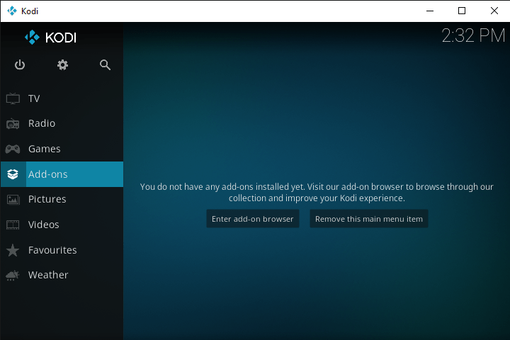Click the Radio icon in sidebar

13,124
